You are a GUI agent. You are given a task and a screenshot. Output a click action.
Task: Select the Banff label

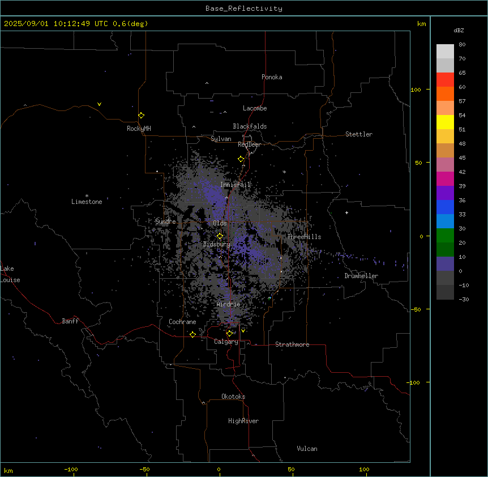(x=70, y=321)
